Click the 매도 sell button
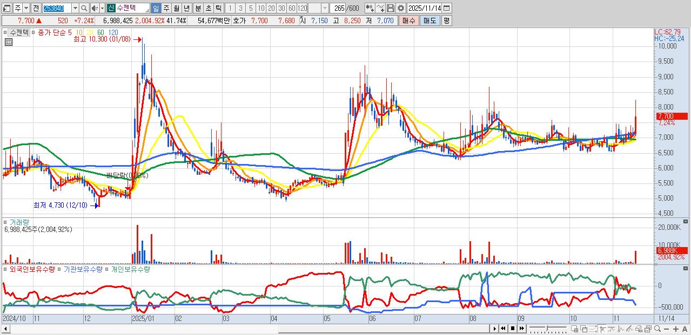 click(430, 20)
